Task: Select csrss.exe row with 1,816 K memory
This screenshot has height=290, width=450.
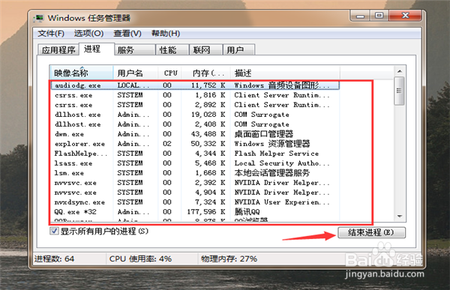Action: (x=195, y=95)
